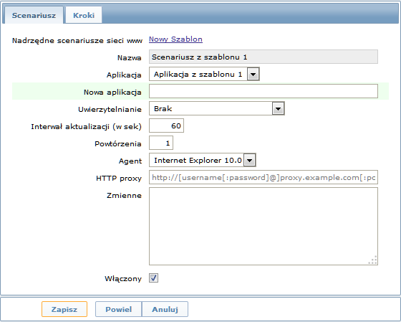Open the Internet Explorer 10.0 agent selector

point(203,161)
